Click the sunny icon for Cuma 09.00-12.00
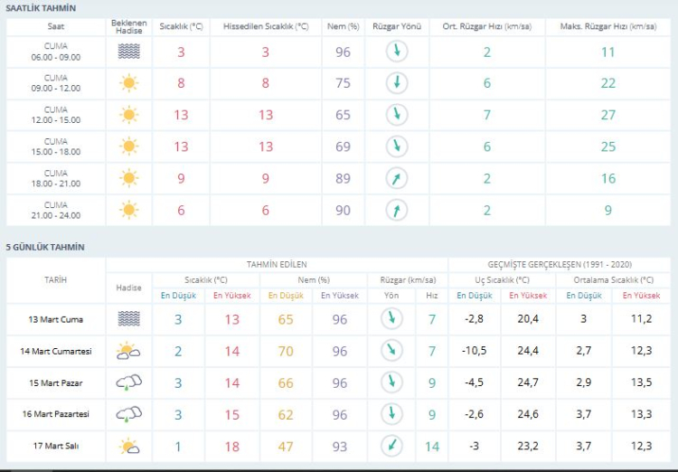 tap(128, 83)
